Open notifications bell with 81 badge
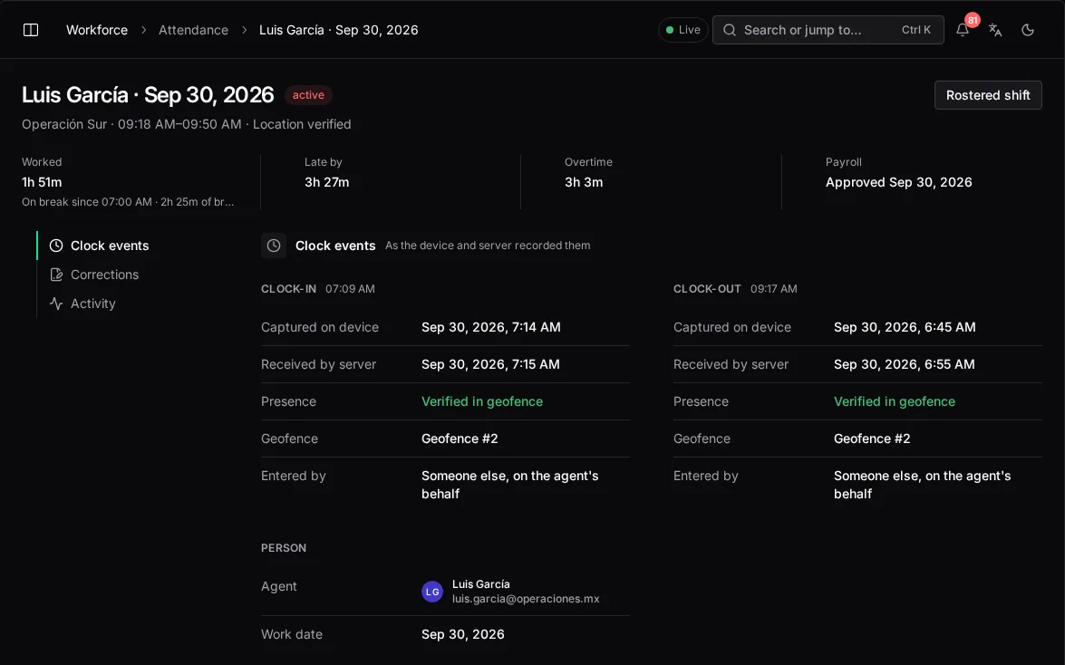1065x665 pixels. tap(963, 30)
